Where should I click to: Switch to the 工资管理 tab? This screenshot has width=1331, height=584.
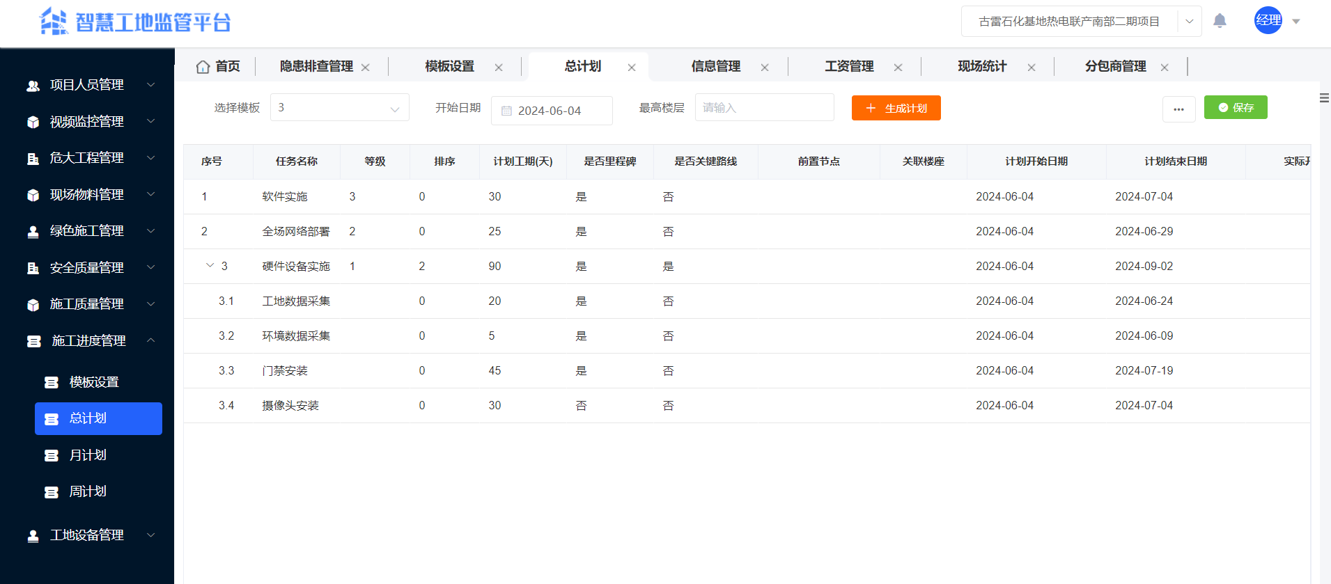click(849, 66)
